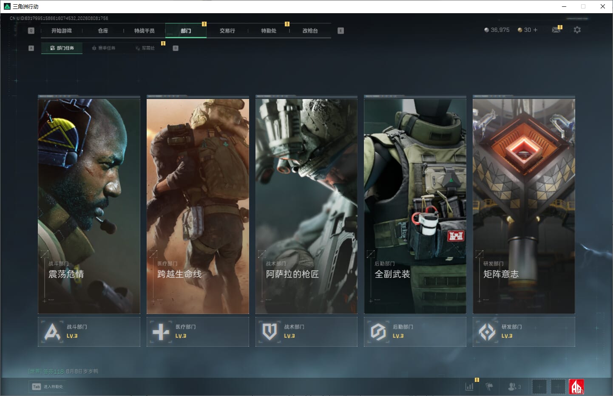Click the world chat message line
This screenshot has height=396, width=613.
click(x=63, y=371)
